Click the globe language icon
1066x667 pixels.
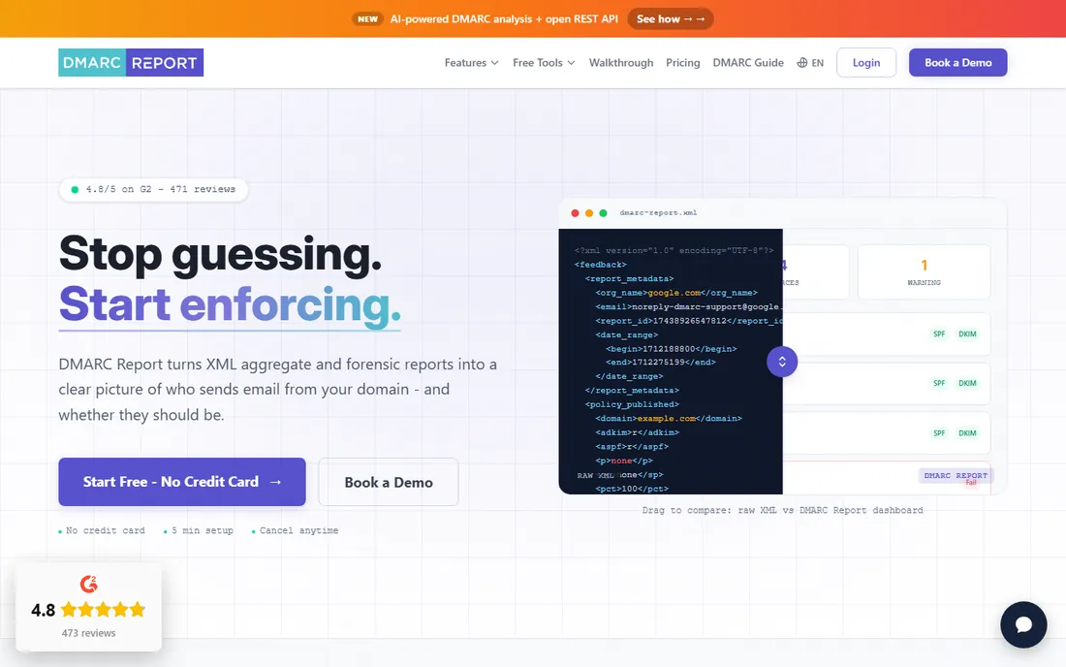[x=802, y=63]
